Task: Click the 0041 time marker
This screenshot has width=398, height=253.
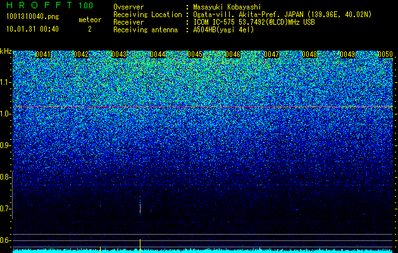Action: tap(43, 54)
